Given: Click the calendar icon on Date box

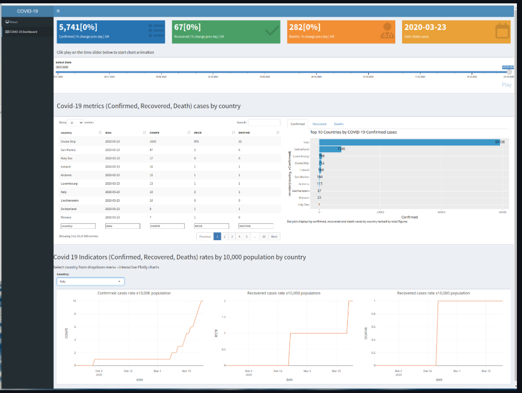Looking at the screenshot, I should click(502, 31).
